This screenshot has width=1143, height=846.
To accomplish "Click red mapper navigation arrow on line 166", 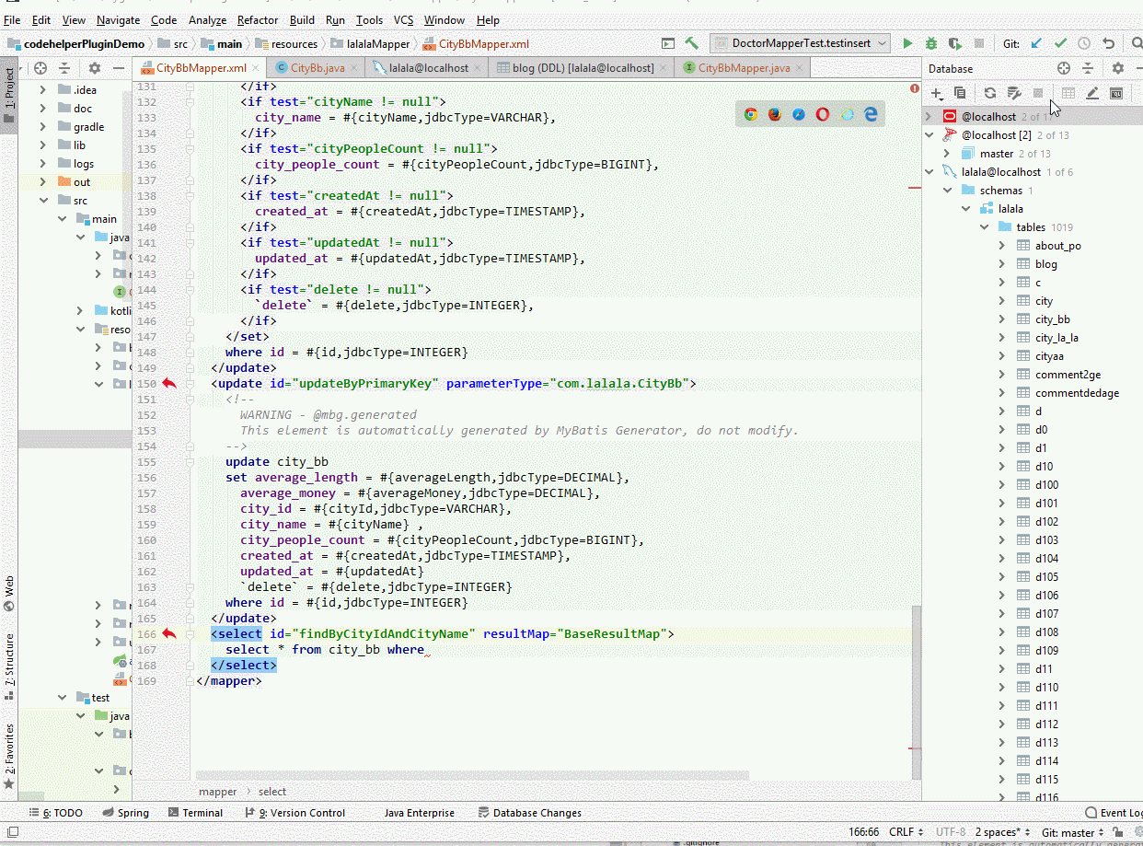I will click(168, 633).
